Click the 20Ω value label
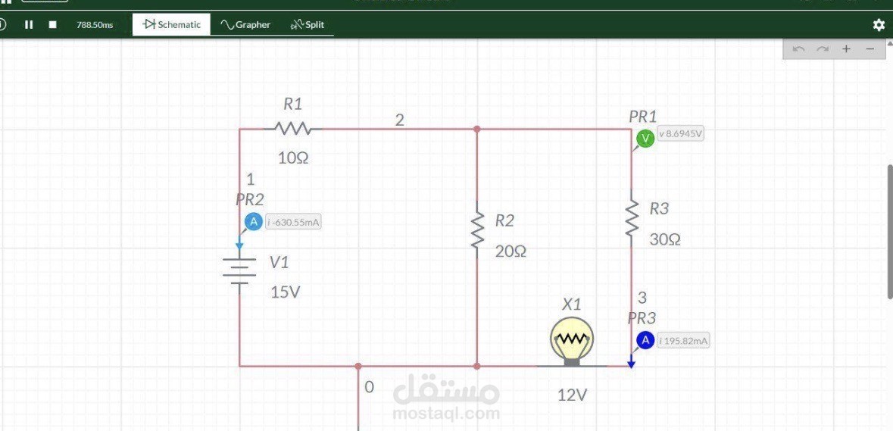893x431 pixels. click(511, 251)
